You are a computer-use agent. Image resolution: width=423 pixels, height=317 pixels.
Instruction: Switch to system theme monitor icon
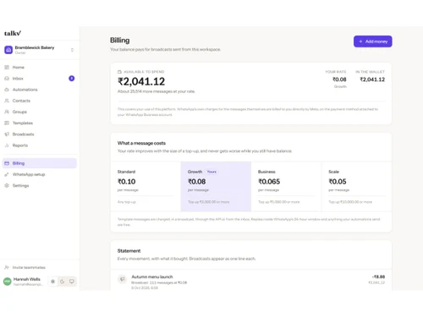(72, 281)
